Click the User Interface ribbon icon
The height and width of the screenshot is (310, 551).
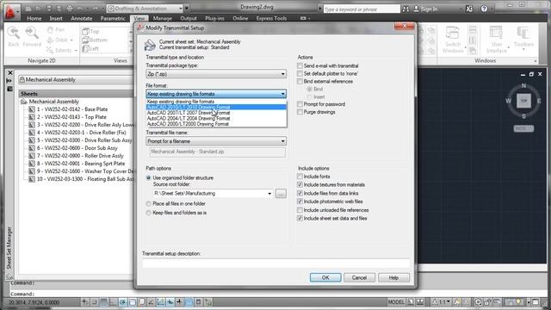(496, 33)
